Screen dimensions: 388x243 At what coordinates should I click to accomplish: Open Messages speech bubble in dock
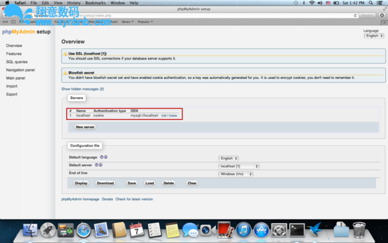pyautogui.click(x=190, y=230)
